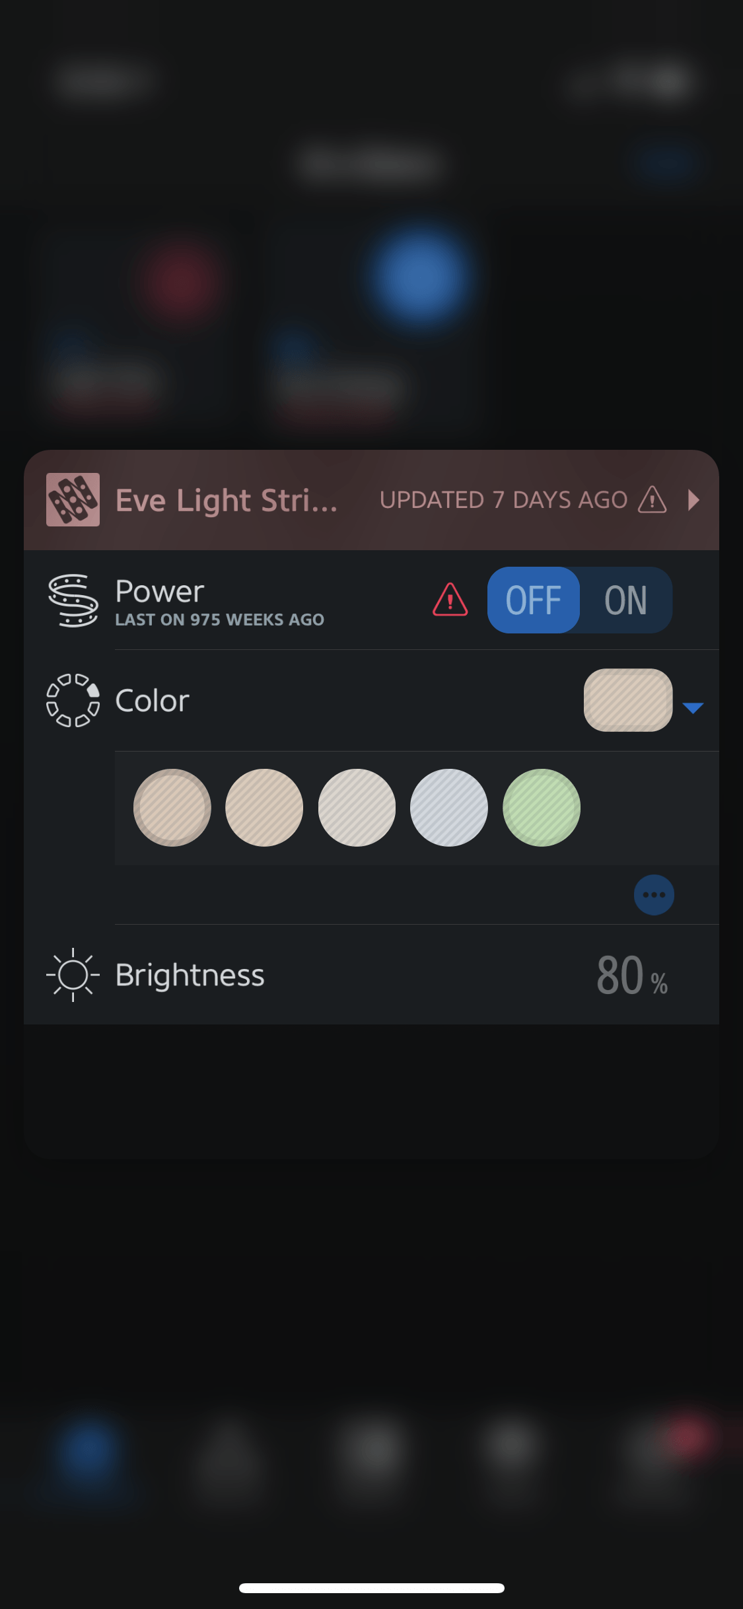The width and height of the screenshot is (743, 1609).
Task: Open the blue three-dot more colors button
Action: [x=654, y=895]
